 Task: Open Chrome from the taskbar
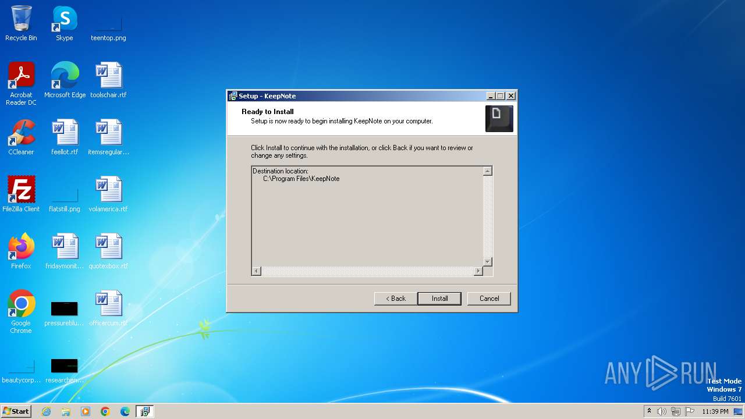pyautogui.click(x=105, y=411)
